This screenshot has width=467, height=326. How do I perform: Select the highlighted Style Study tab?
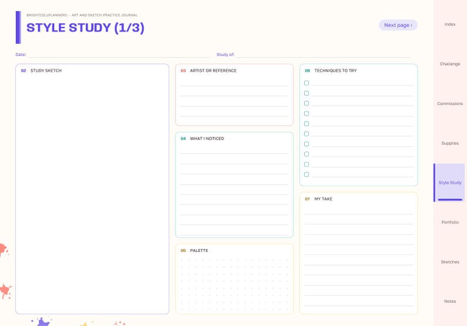[450, 183]
